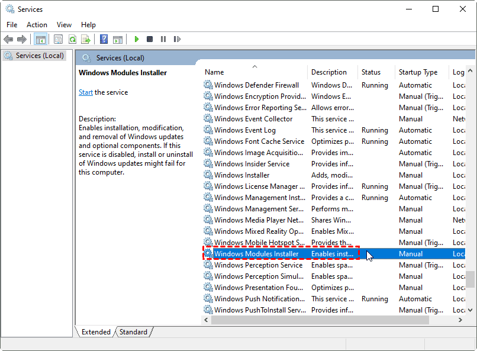Select Windows Presentation Foundation row
This screenshot has height=351, width=477.
coord(334,288)
